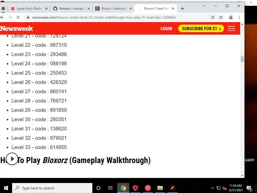Click the LOGIN link
257x193 pixels.
[x=166, y=29]
